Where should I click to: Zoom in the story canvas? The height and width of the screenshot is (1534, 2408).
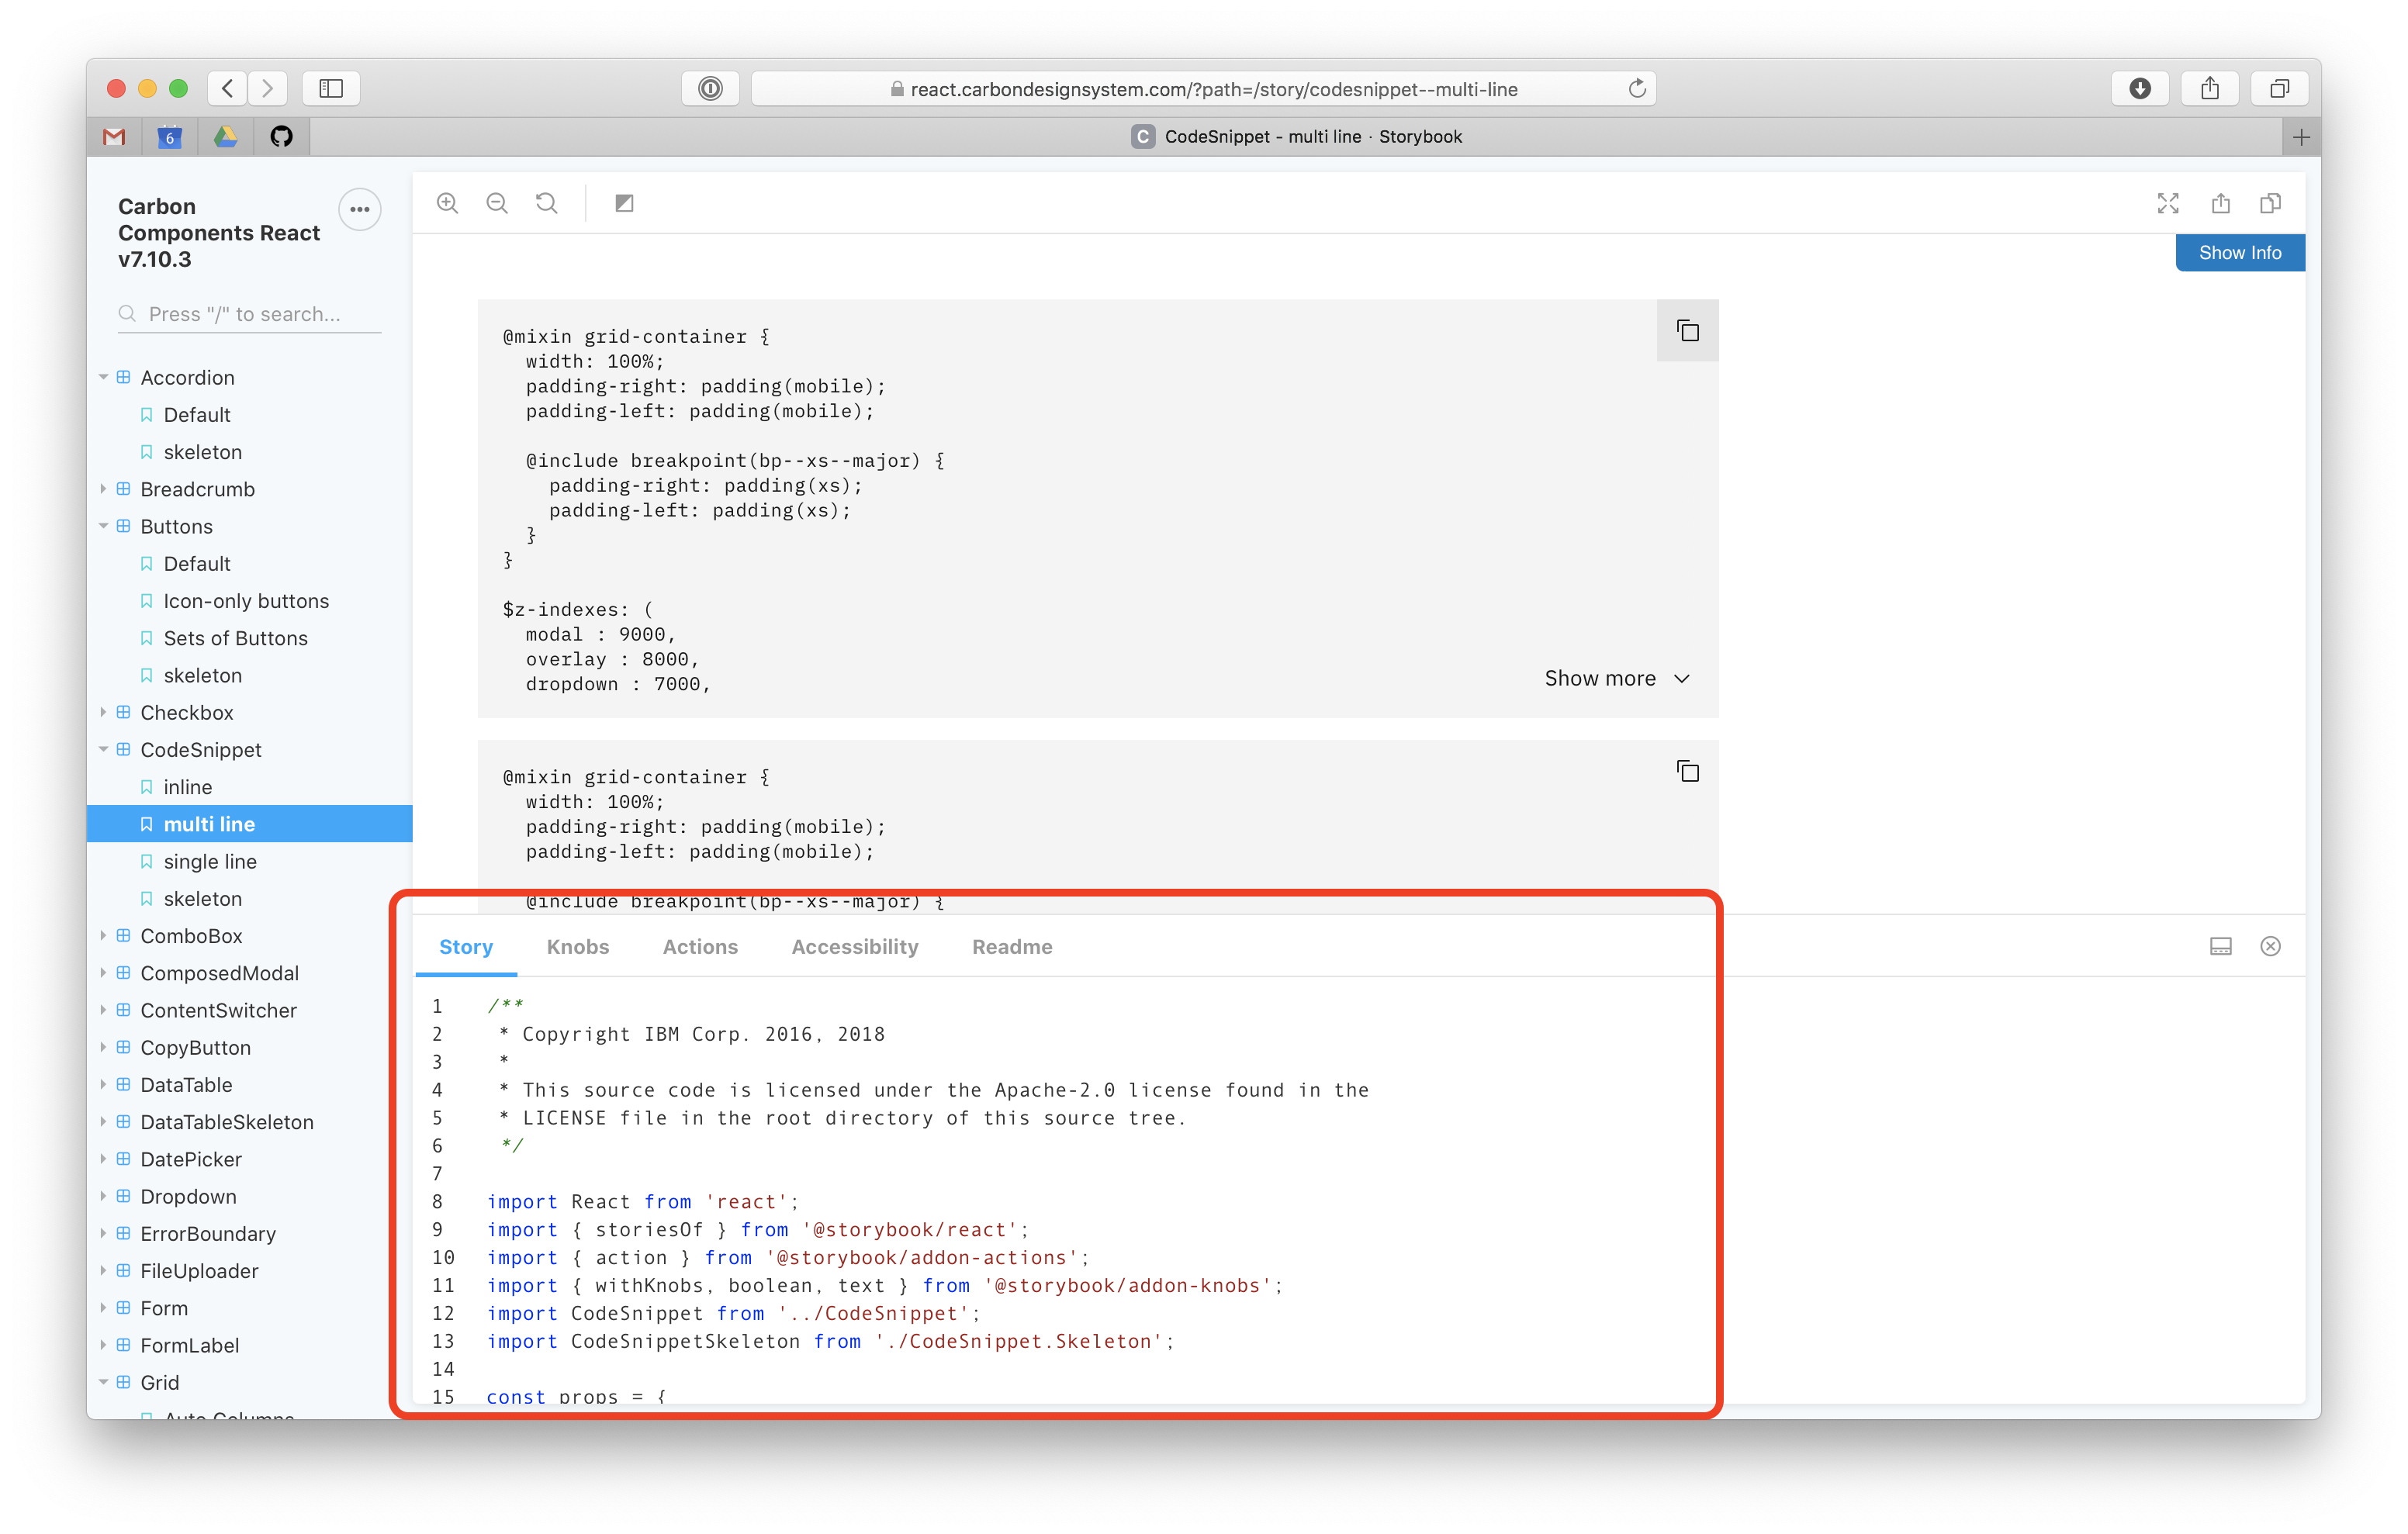coord(447,203)
